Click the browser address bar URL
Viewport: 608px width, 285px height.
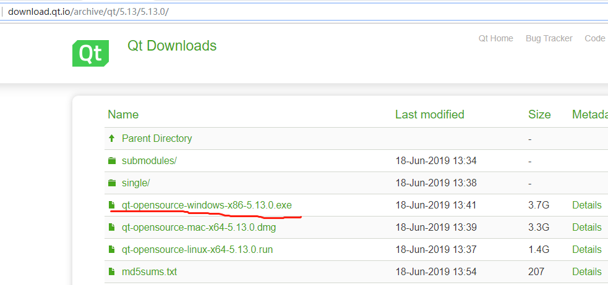tap(88, 11)
